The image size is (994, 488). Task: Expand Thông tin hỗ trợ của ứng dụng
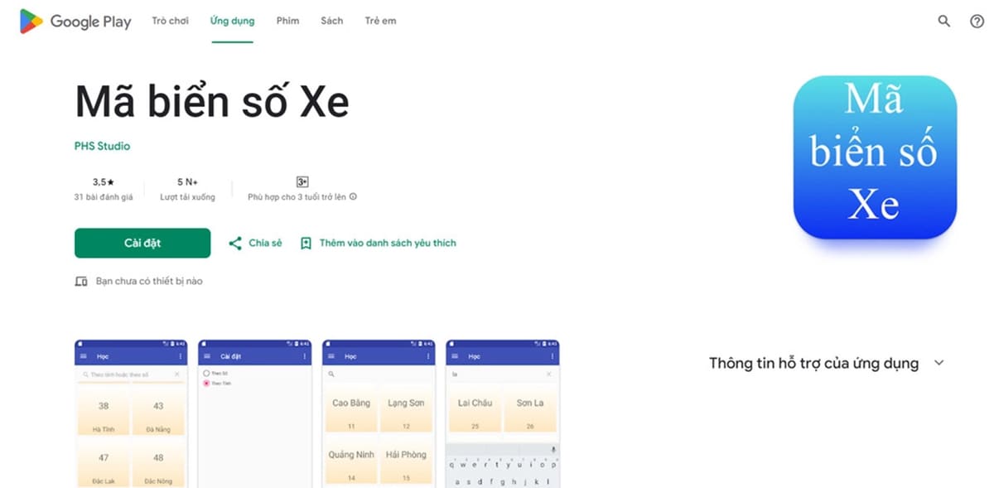[939, 363]
